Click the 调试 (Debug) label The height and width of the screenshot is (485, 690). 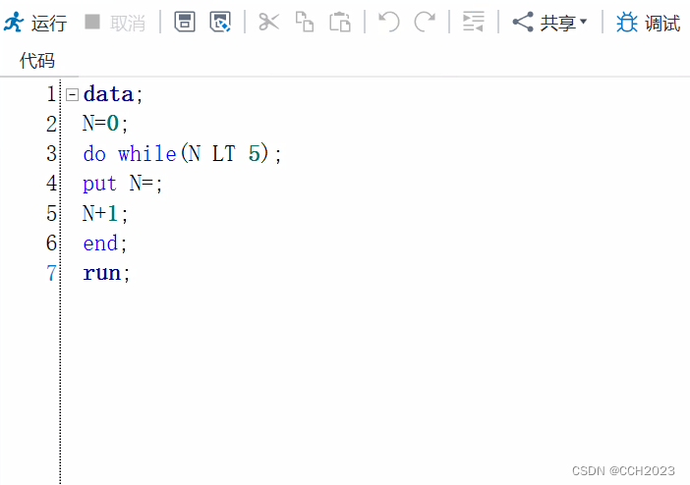[662, 23]
